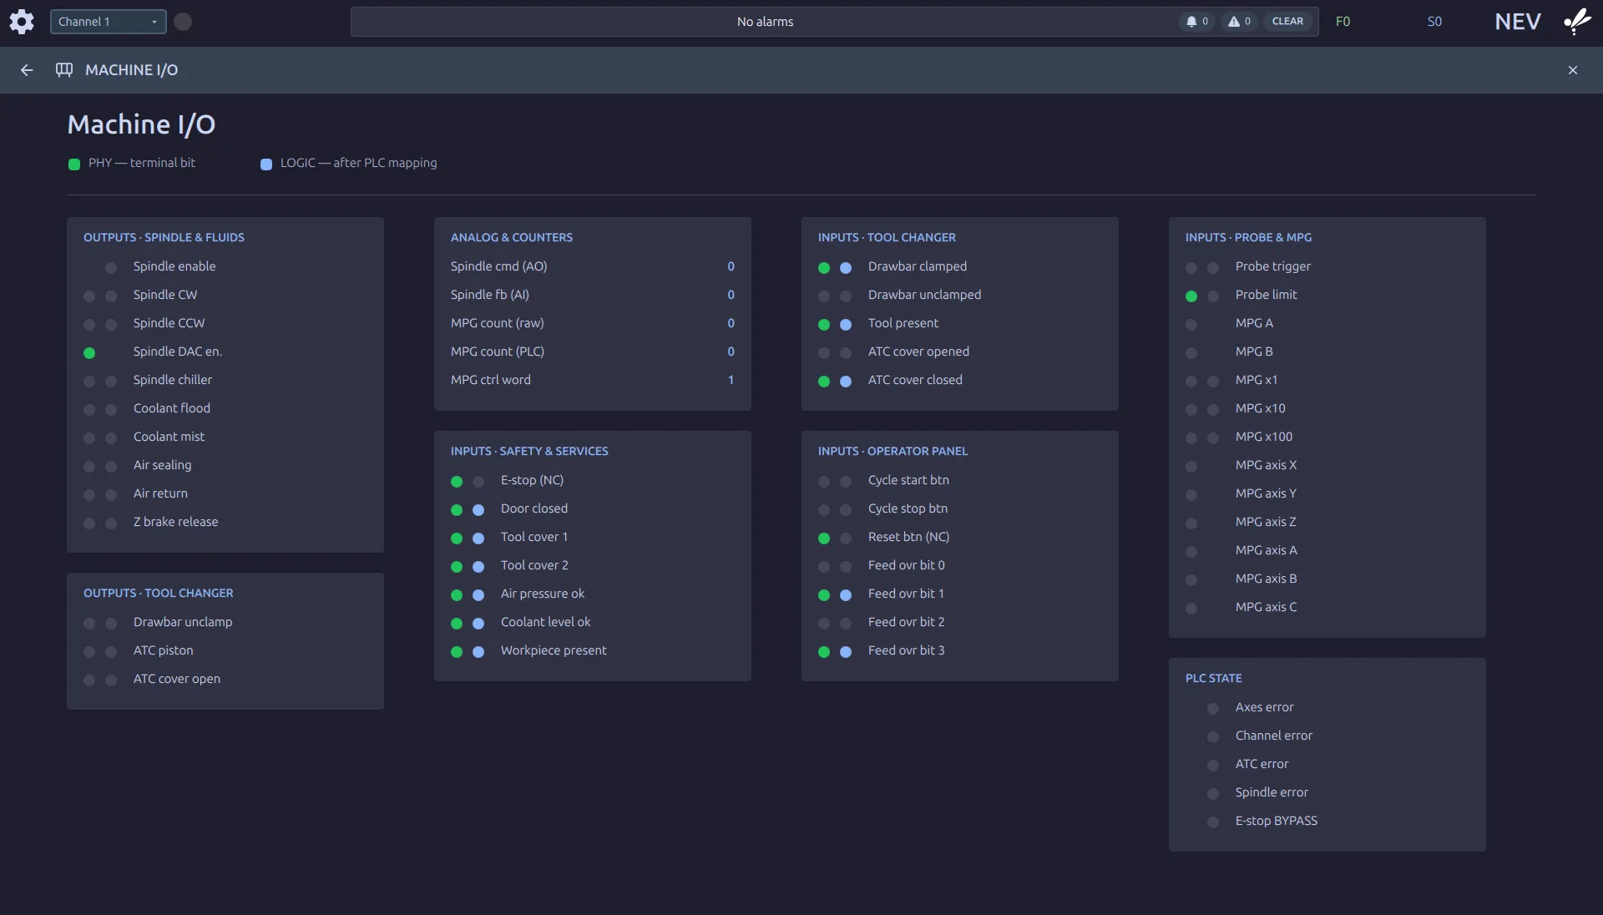Toggle Coolant flood logic indicator

click(111, 410)
